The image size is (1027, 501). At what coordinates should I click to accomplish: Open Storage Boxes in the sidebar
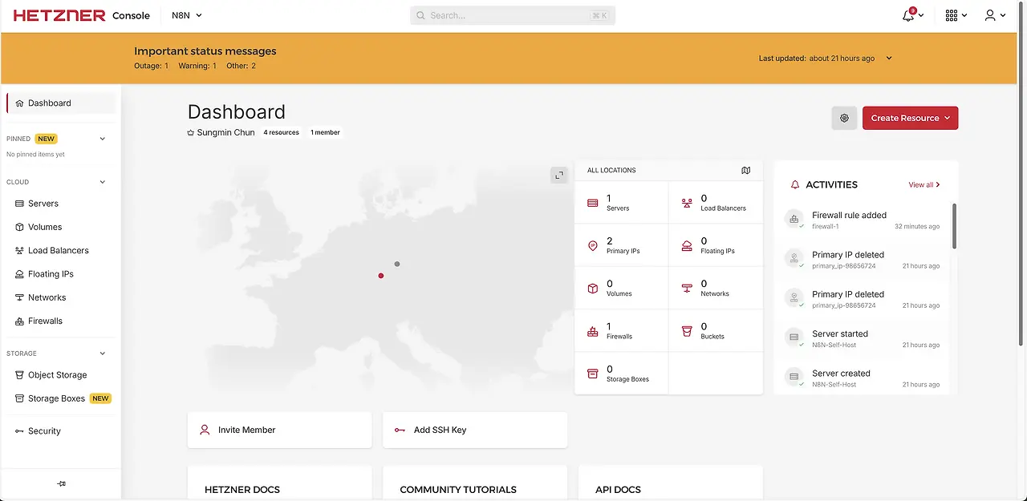(61, 398)
